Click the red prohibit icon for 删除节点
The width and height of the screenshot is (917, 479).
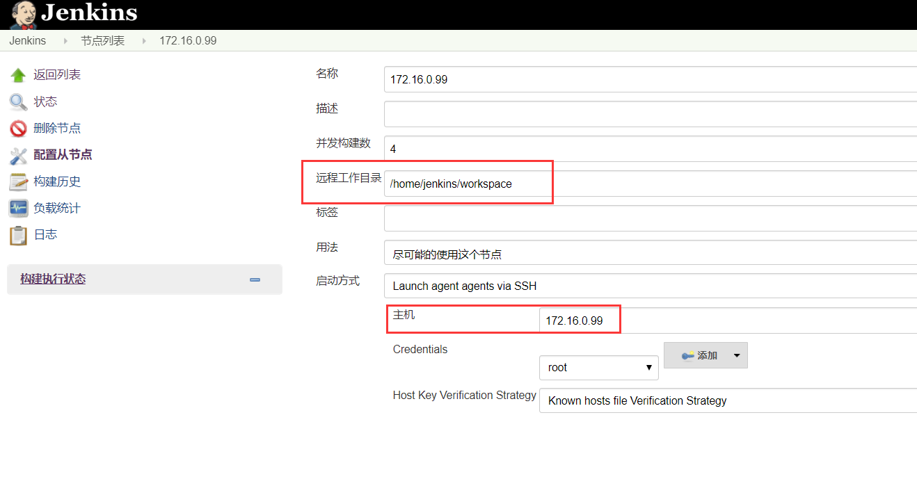(x=18, y=129)
